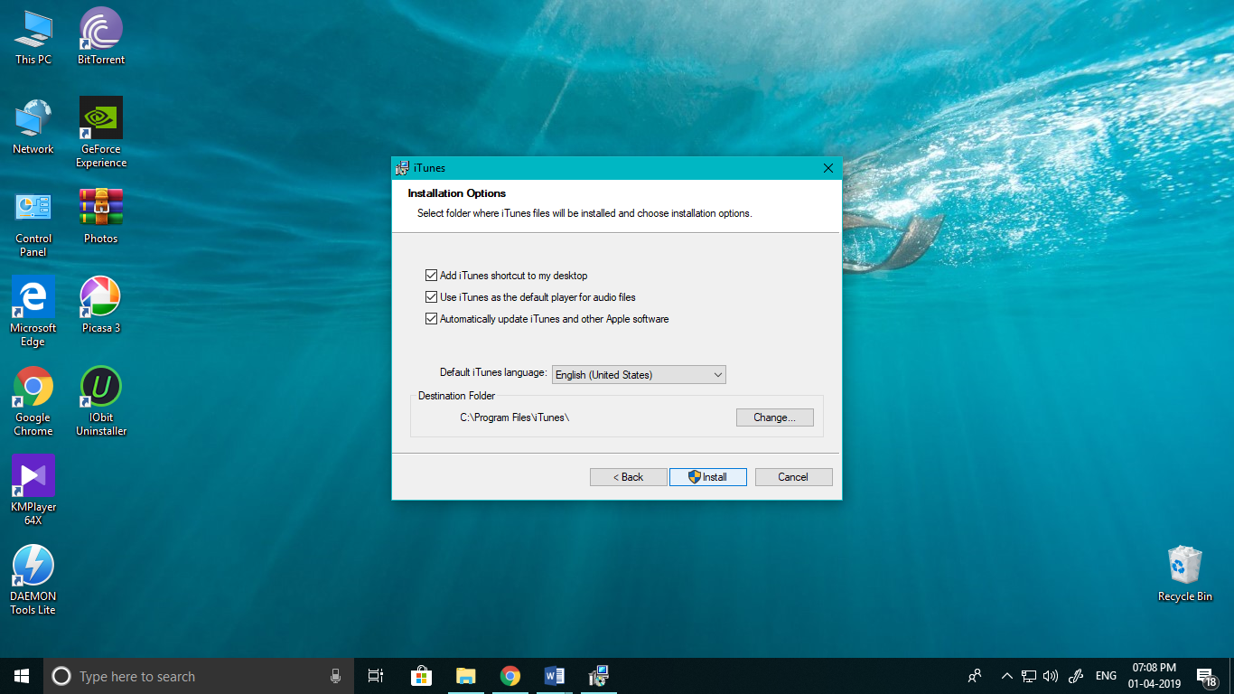Select IObit Uninstaller desktop shortcut
This screenshot has width=1234, height=694.
[x=101, y=401]
